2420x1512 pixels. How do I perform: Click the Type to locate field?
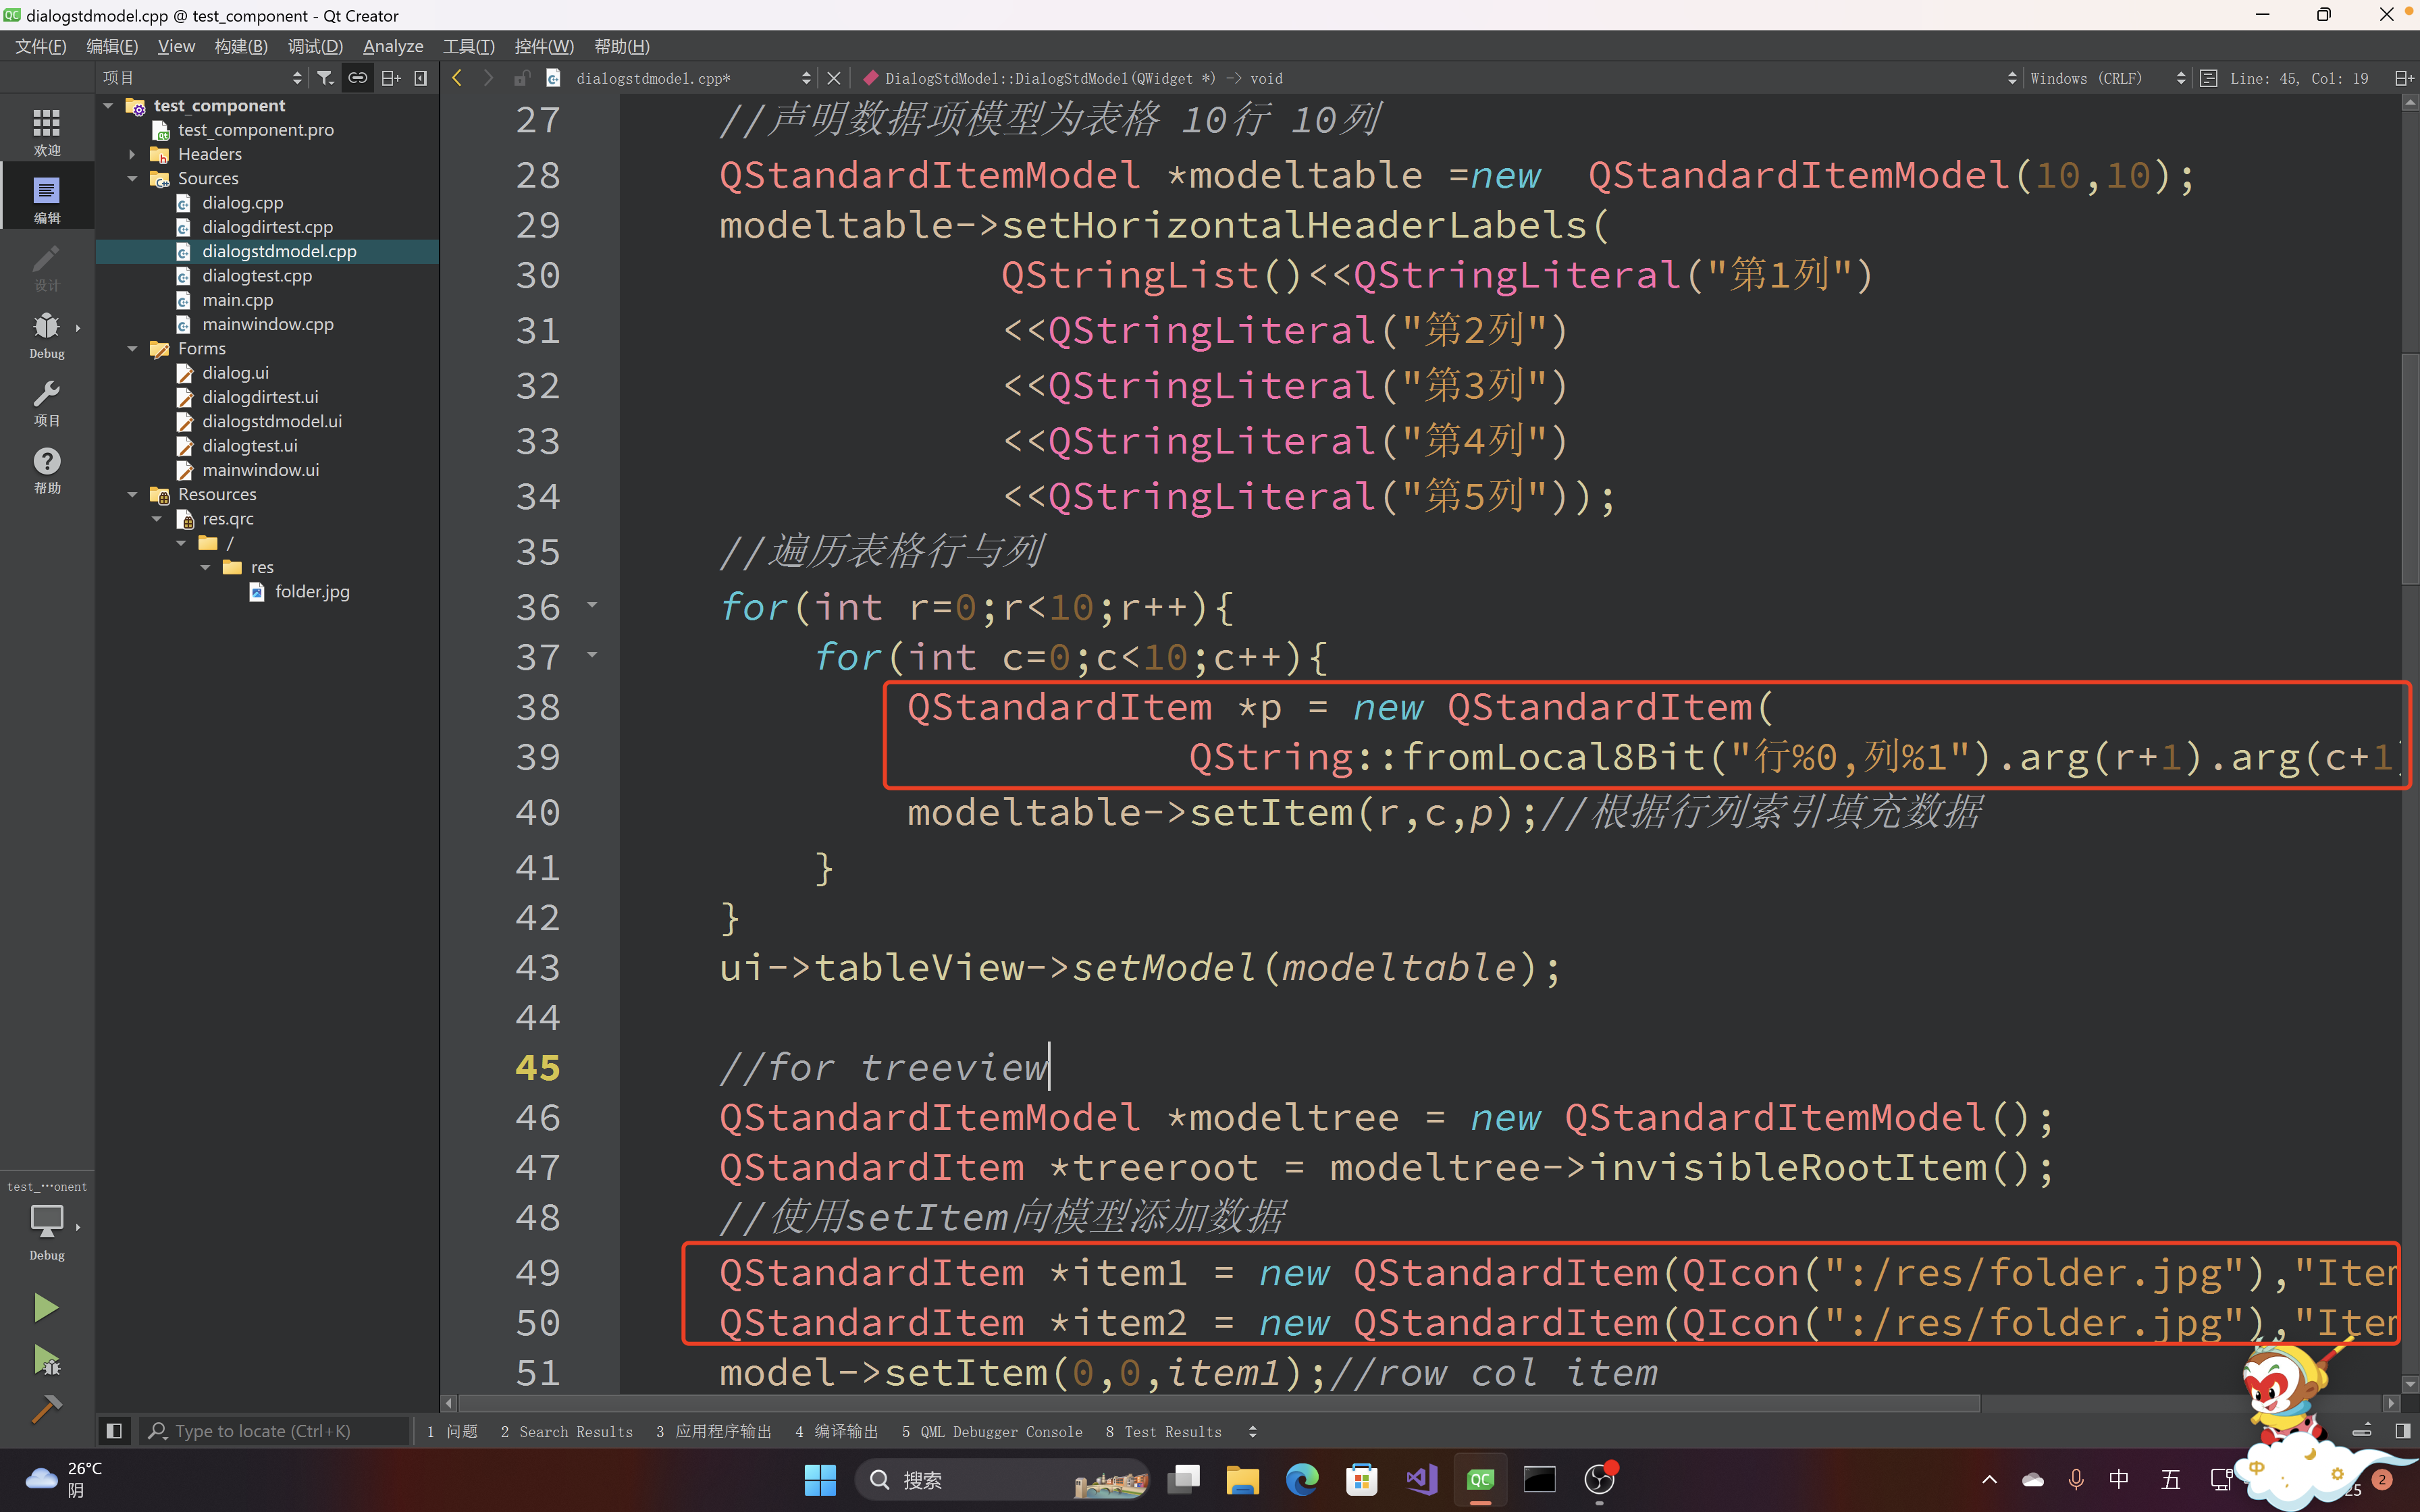click(275, 1431)
